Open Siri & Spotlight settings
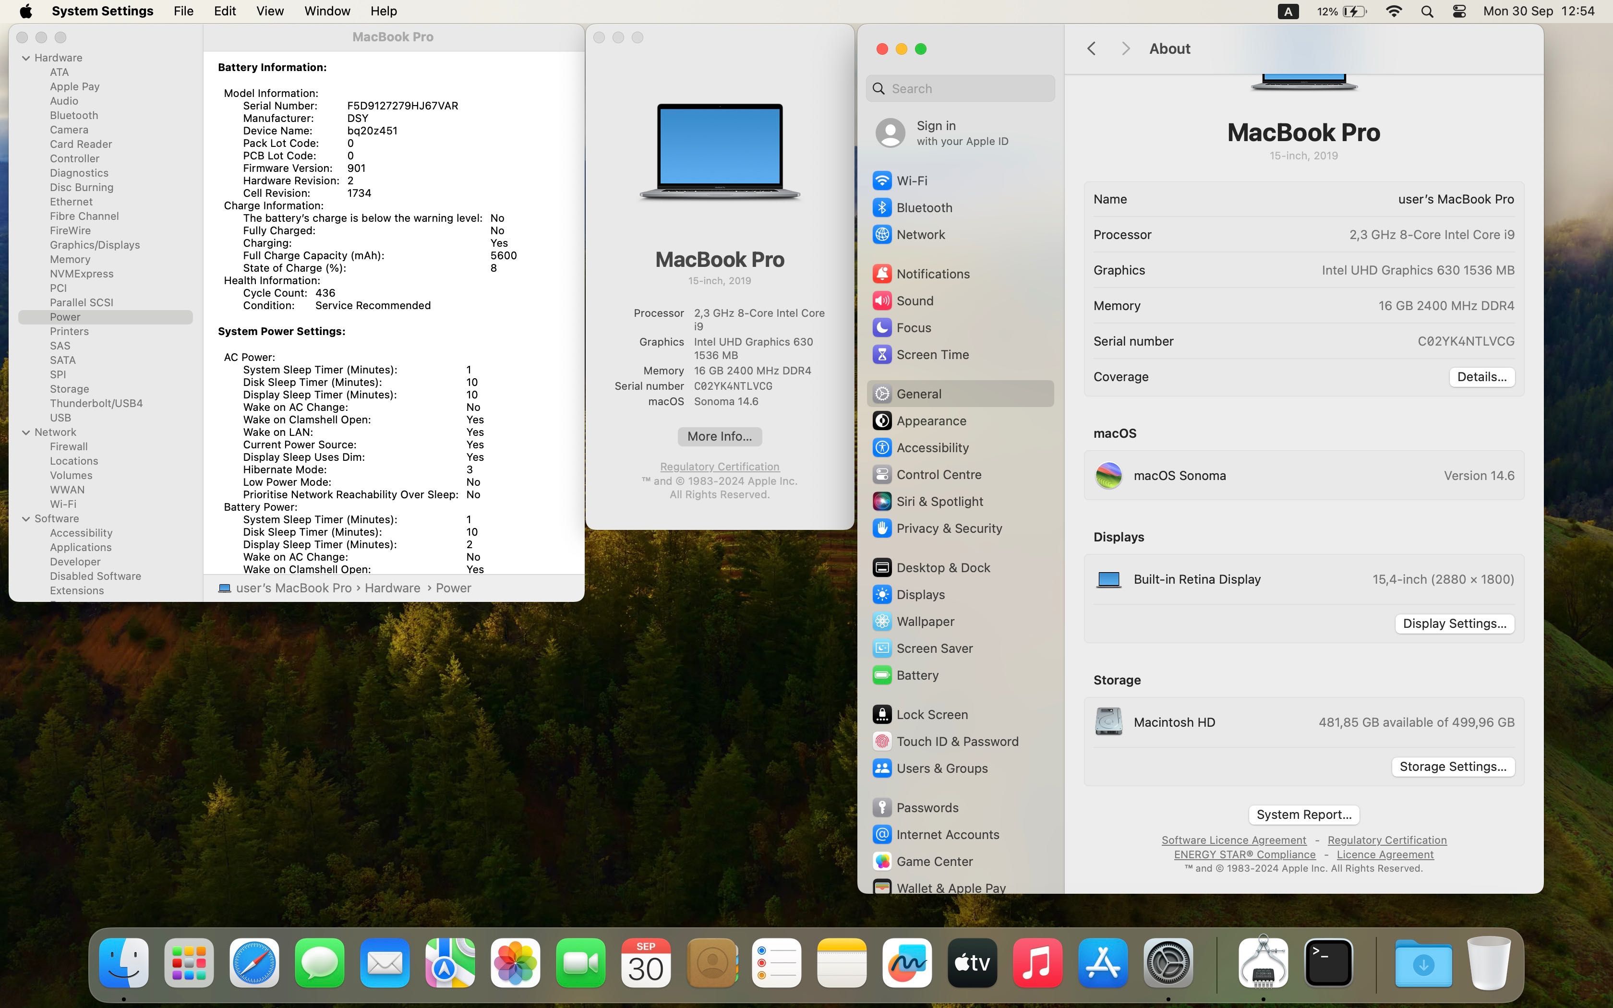This screenshot has height=1008, width=1613. click(x=960, y=501)
